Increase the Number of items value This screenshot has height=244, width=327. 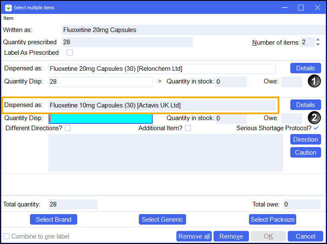click(318, 40)
